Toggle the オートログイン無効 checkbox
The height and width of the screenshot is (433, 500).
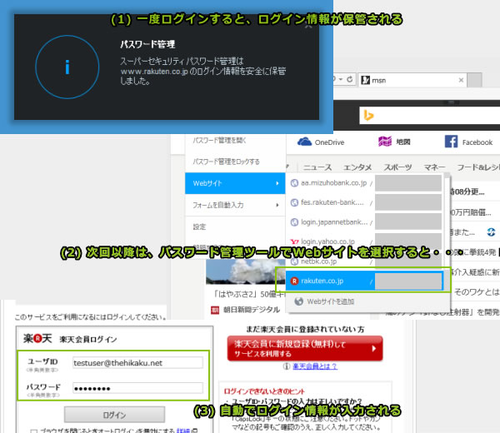tap(33, 431)
